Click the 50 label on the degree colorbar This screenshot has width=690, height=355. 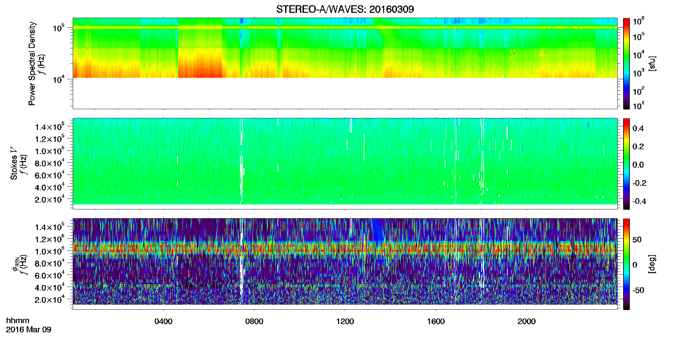coord(637,240)
